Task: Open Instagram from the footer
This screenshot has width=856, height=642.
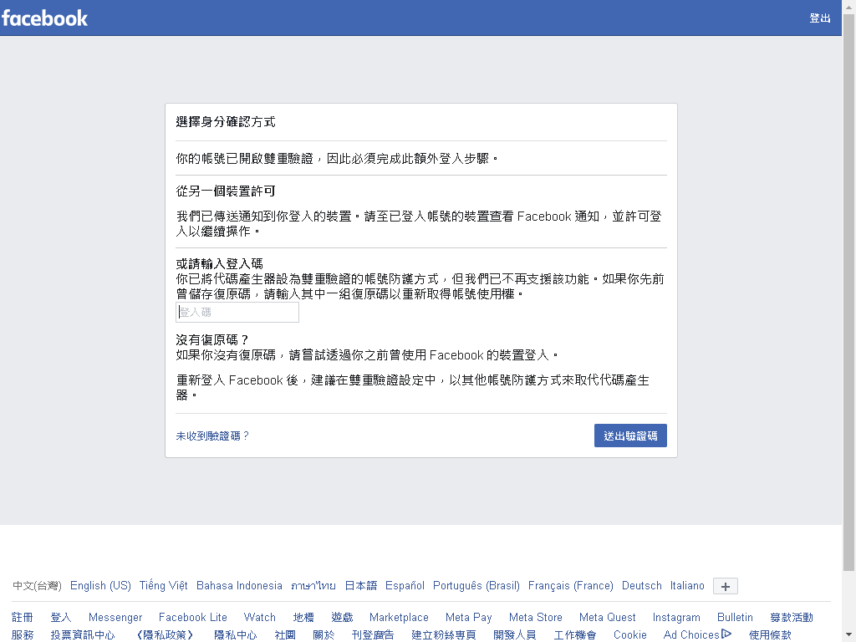Action: (676, 617)
